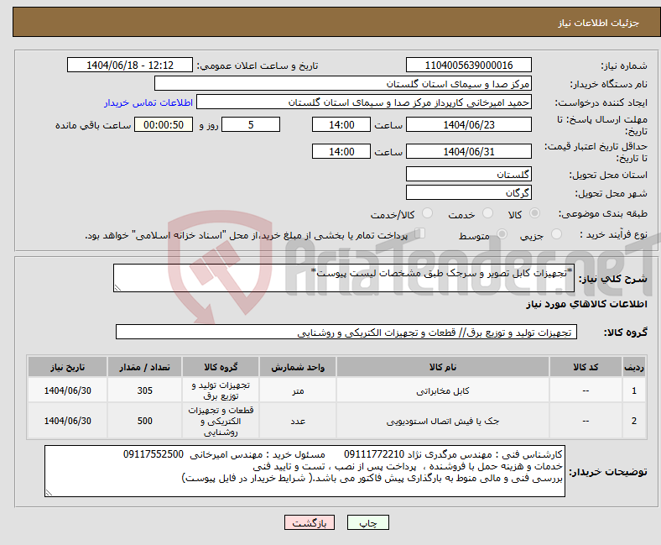Click the response deadline time 14:00 field
Screen dimensions: 661x545
(341, 124)
